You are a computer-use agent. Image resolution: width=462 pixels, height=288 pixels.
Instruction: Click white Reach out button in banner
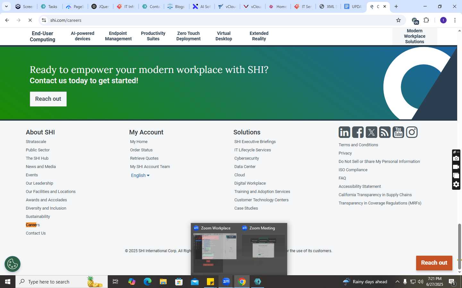[48, 99]
